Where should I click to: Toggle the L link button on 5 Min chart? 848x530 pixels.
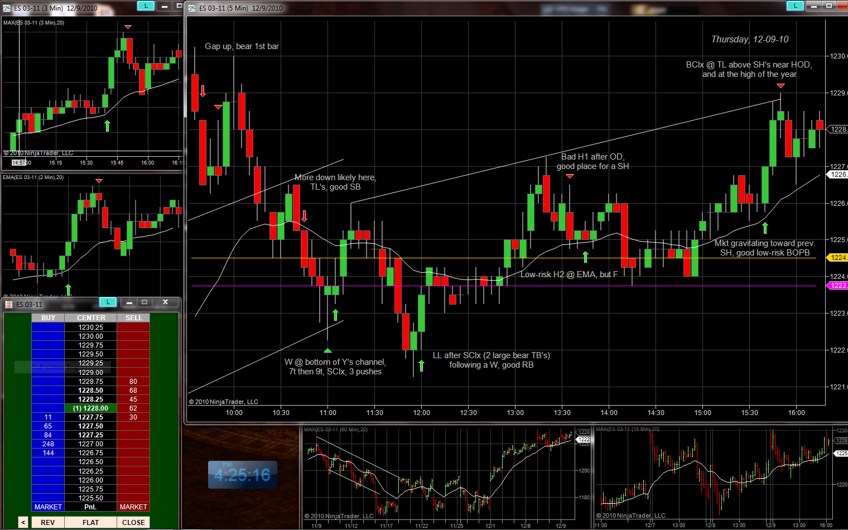[x=794, y=6]
